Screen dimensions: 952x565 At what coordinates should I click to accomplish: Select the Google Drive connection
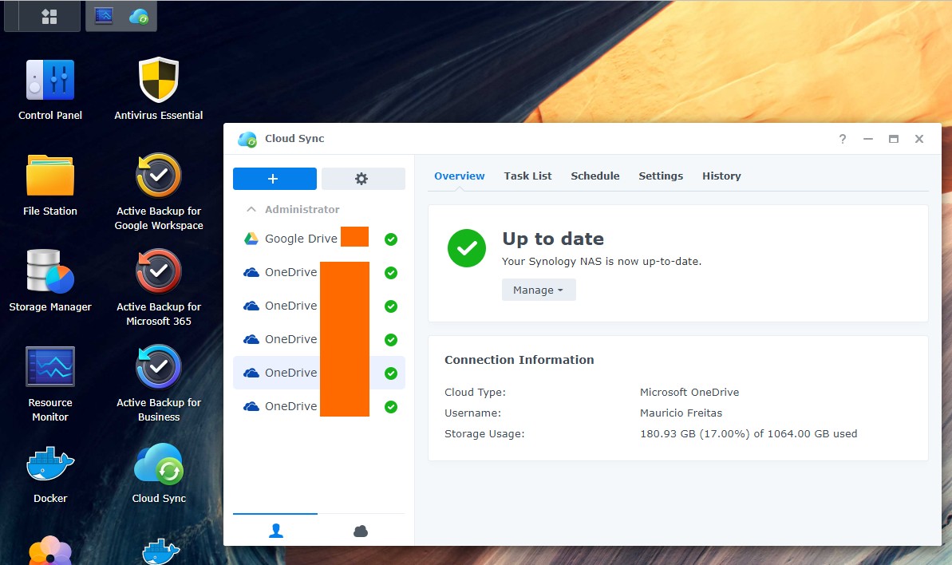pyautogui.click(x=300, y=239)
